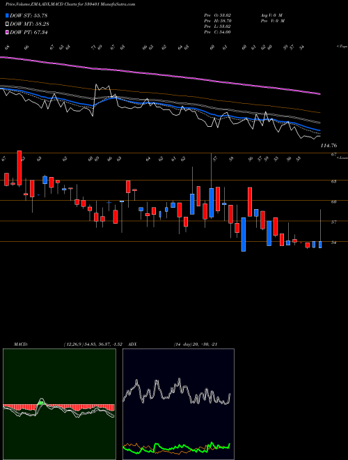Viewport: 348px width, 460px height.
Task: Click the 67 price axis label
Action: (333, 154)
